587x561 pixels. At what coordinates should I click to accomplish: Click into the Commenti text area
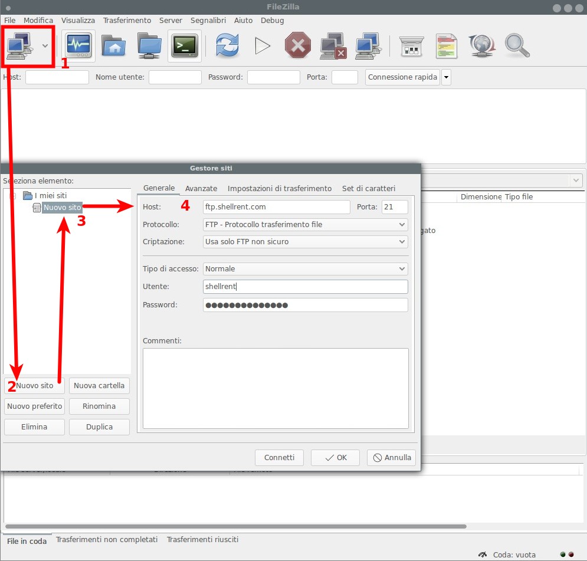(x=276, y=389)
